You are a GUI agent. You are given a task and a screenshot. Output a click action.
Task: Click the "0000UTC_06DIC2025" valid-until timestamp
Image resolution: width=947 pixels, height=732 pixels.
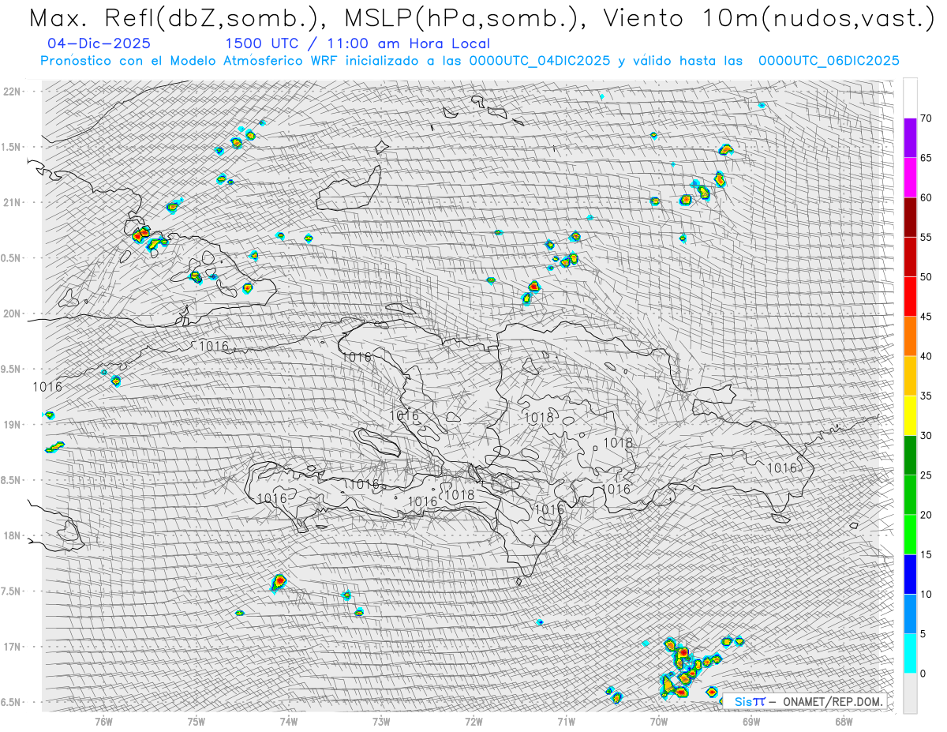pyautogui.click(x=829, y=60)
